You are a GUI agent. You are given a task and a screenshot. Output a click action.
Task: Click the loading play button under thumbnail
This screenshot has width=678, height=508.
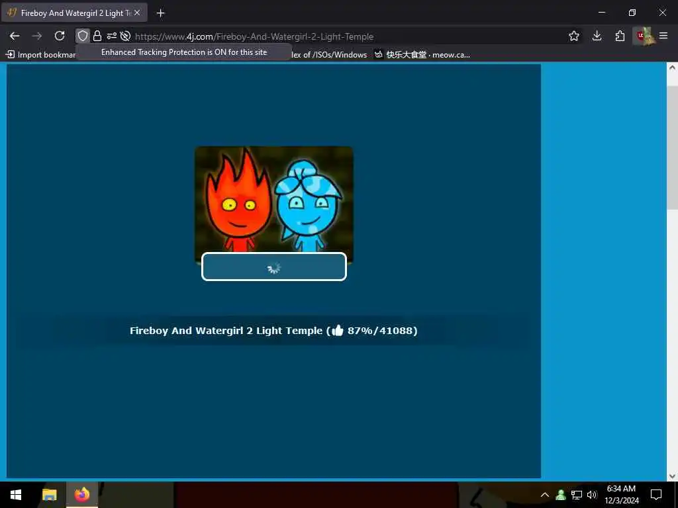click(x=274, y=267)
